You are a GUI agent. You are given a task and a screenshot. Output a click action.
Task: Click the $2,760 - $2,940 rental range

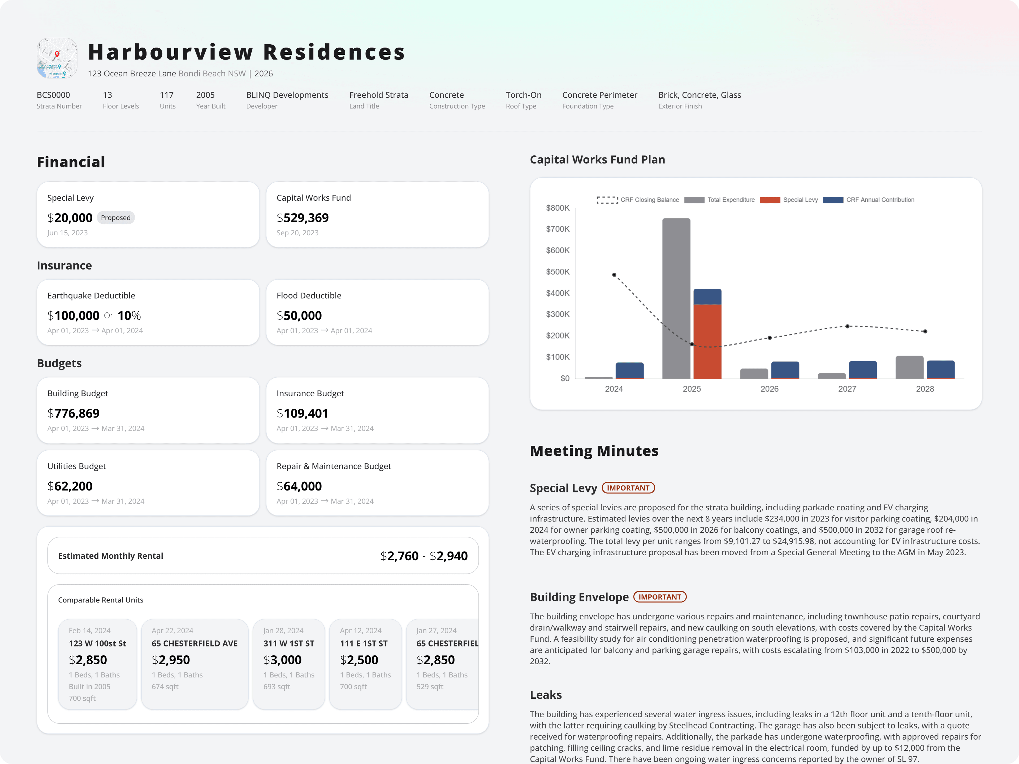(424, 556)
